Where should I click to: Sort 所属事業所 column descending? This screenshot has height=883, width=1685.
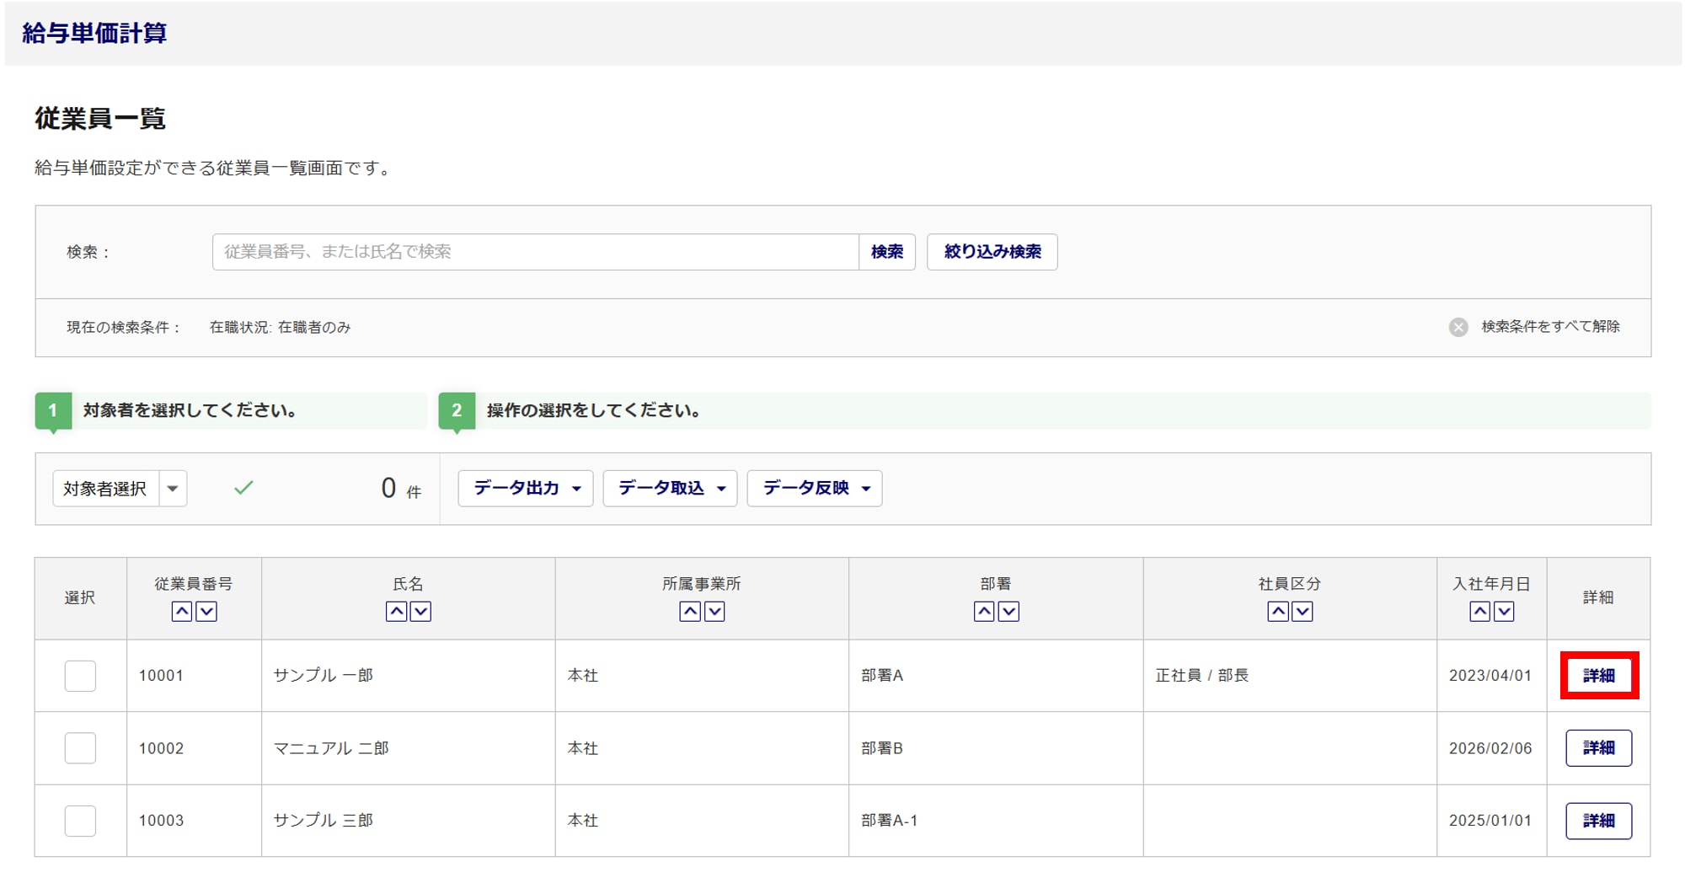714,612
